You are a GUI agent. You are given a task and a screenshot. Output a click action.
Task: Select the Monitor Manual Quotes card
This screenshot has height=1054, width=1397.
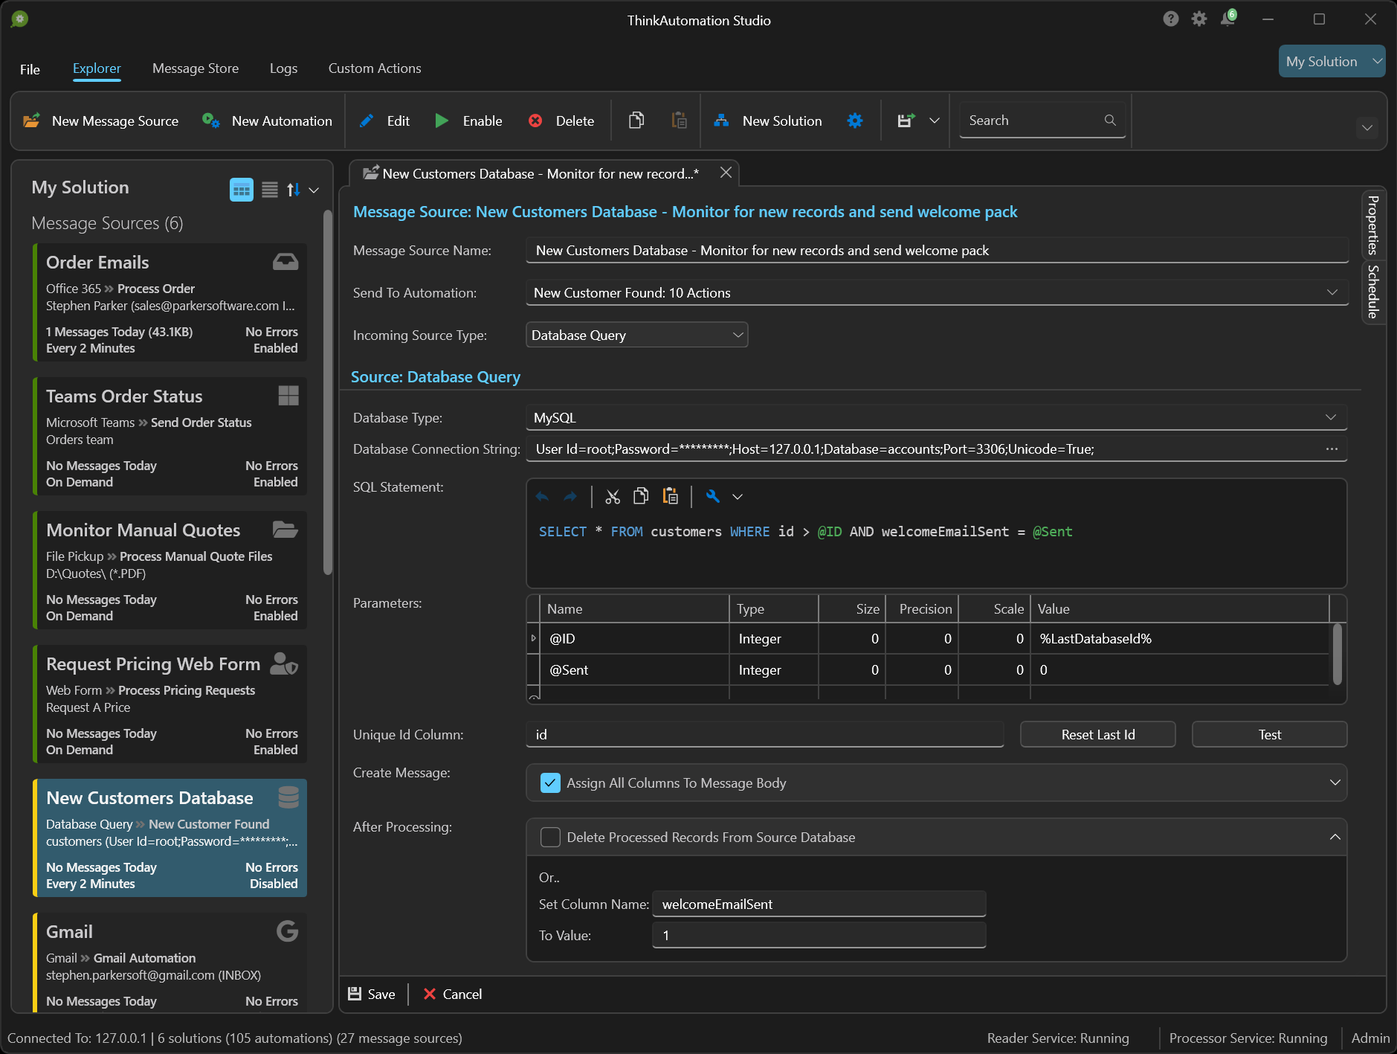click(170, 571)
